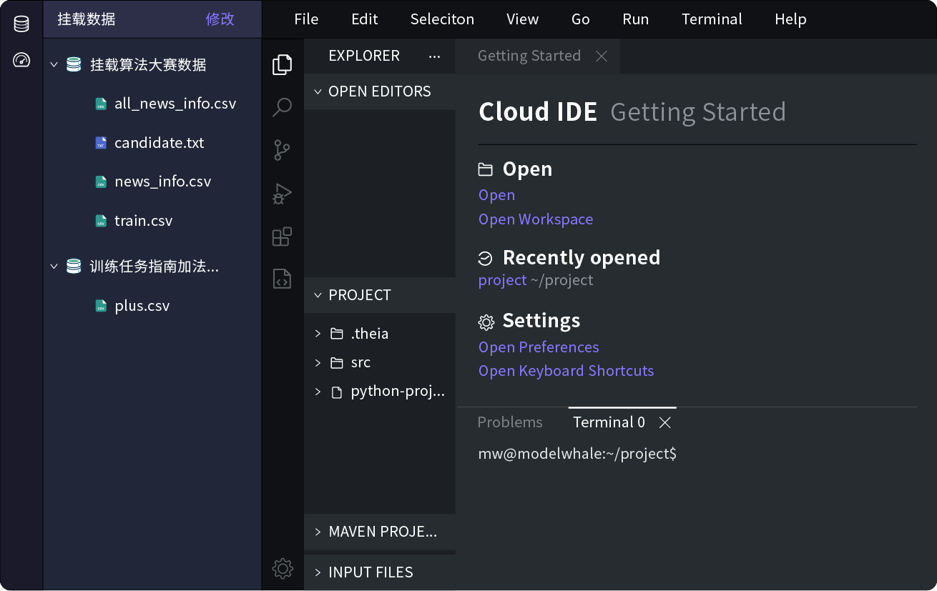This screenshot has width=937, height=591.
Task: Click the 挂载数据 panel title
Action: pos(87,19)
